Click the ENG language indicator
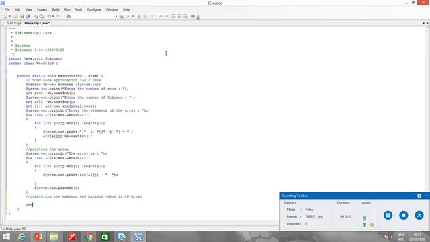The width and height of the screenshot is (430, 242). click(402, 237)
